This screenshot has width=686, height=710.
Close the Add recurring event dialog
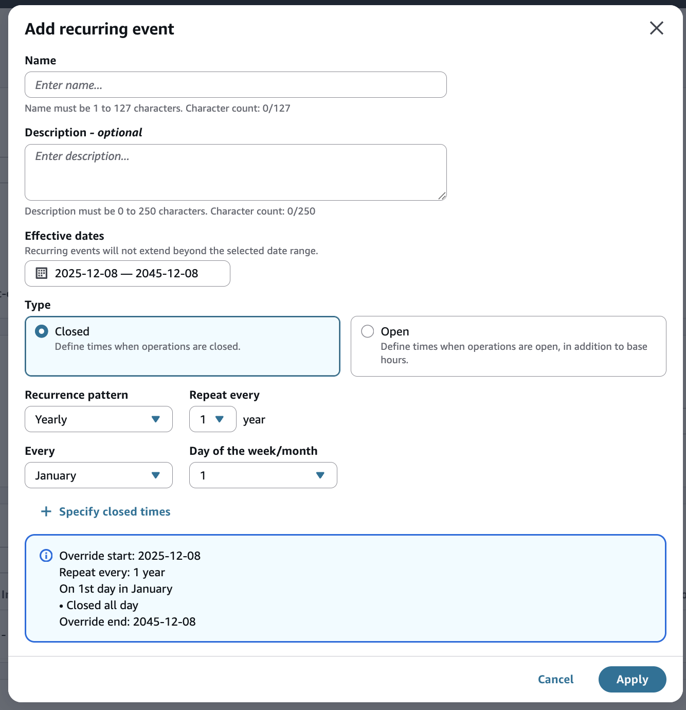[x=656, y=28]
